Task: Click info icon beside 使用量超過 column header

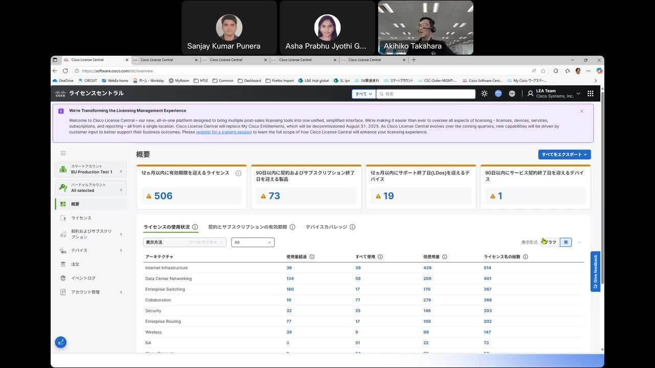Action: (x=312, y=257)
